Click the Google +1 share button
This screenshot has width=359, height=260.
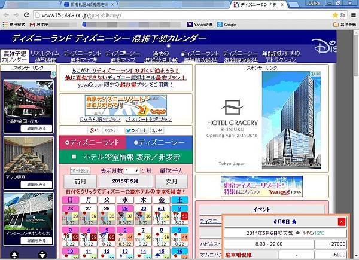pos(95,130)
